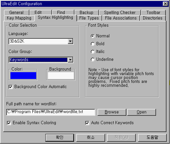Viewport: 170px width, 144px height.
Task: Click the 취소 (Cancel) button
Action: [91, 138]
